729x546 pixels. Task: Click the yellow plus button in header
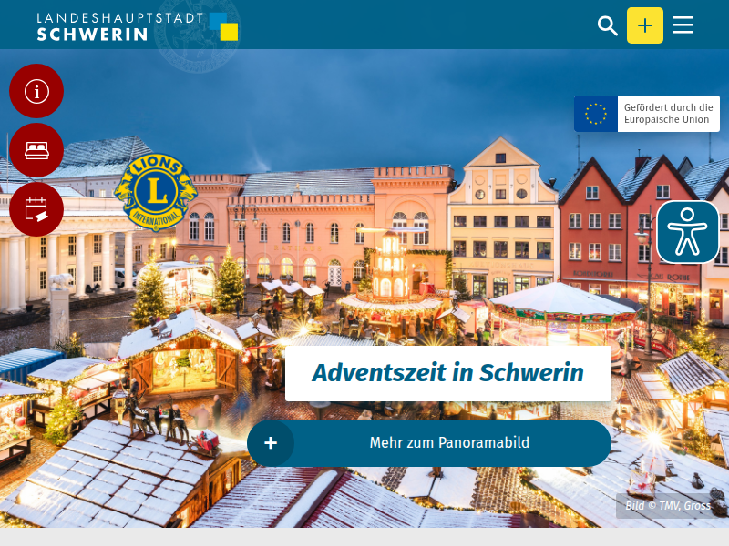pos(645,25)
